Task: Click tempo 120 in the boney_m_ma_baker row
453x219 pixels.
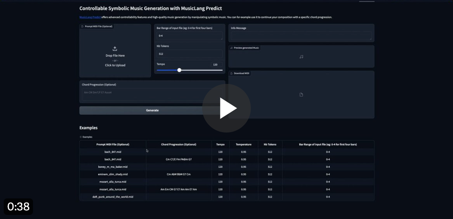Action: pos(220,167)
